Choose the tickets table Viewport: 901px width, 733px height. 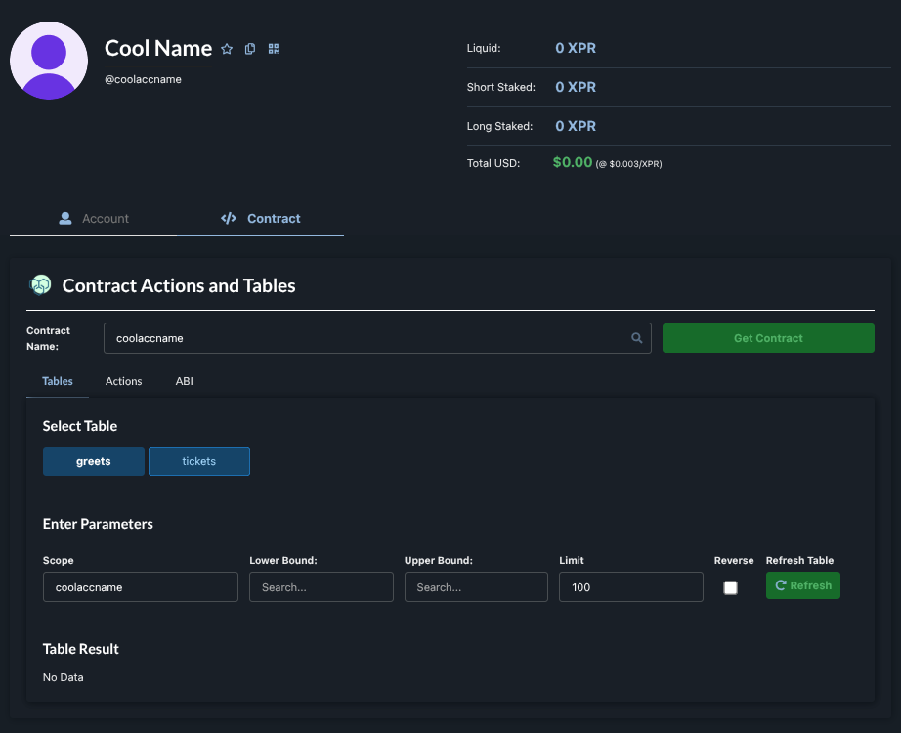coord(198,461)
